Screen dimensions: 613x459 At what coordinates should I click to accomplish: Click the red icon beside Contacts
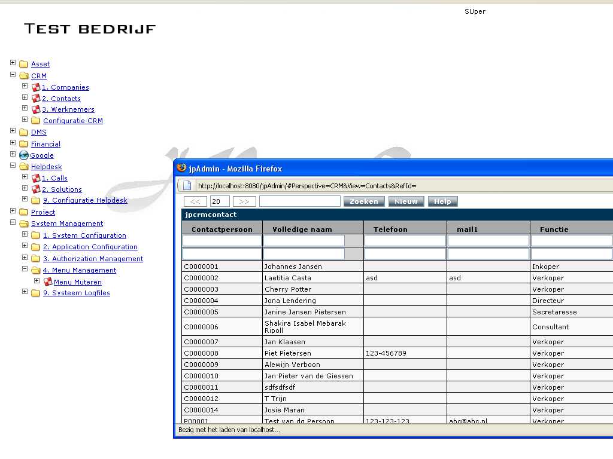click(36, 99)
